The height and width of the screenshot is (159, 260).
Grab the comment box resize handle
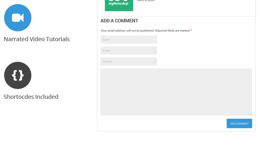pos(251,114)
